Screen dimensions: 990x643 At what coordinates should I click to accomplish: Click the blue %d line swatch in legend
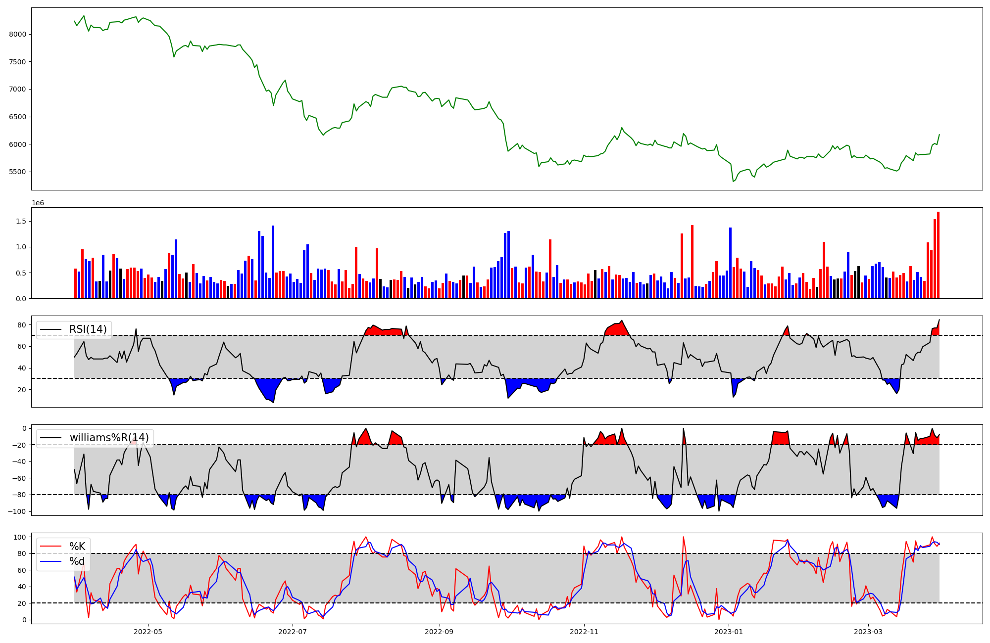coord(50,561)
